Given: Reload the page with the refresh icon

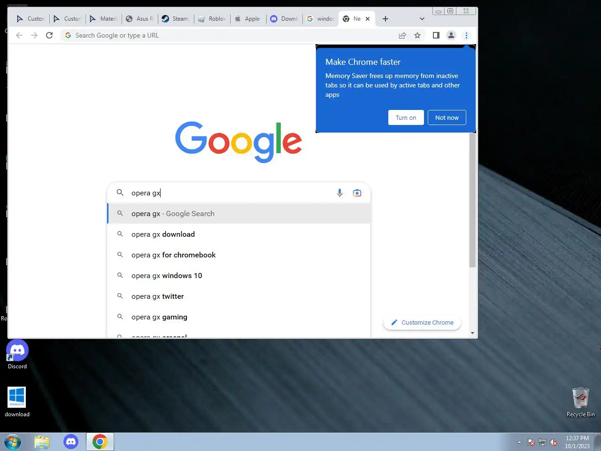Looking at the screenshot, I should coord(49,35).
